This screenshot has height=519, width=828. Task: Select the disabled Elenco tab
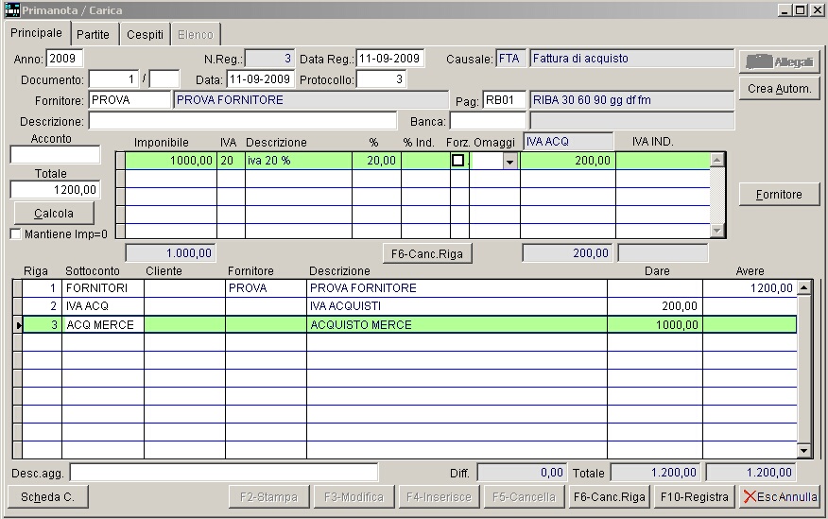tap(196, 34)
